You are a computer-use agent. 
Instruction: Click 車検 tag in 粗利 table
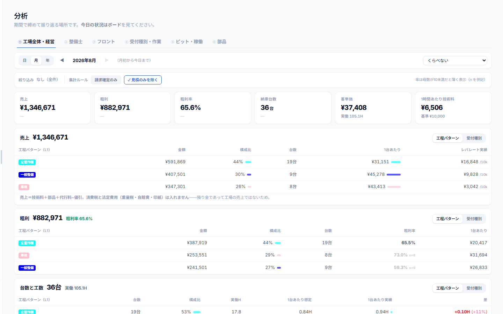pyautogui.click(x=24, y=255)
